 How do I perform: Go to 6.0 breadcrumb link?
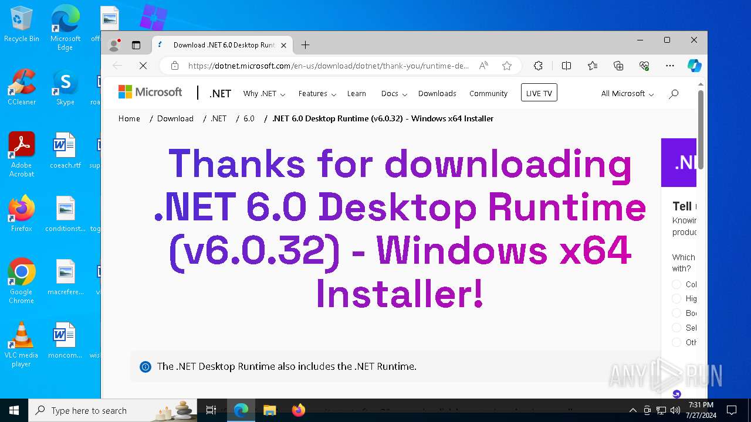coord(249,118)
